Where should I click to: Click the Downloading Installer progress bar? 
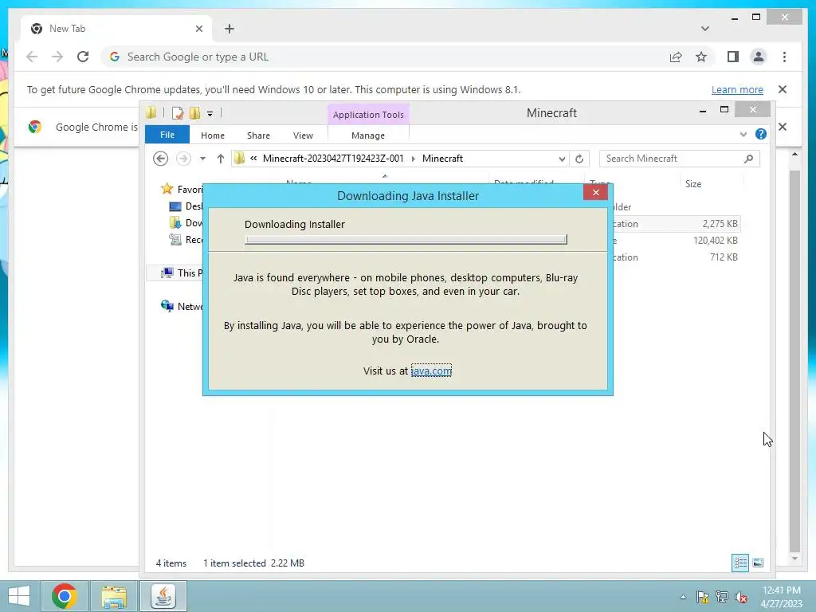[406, 239]
